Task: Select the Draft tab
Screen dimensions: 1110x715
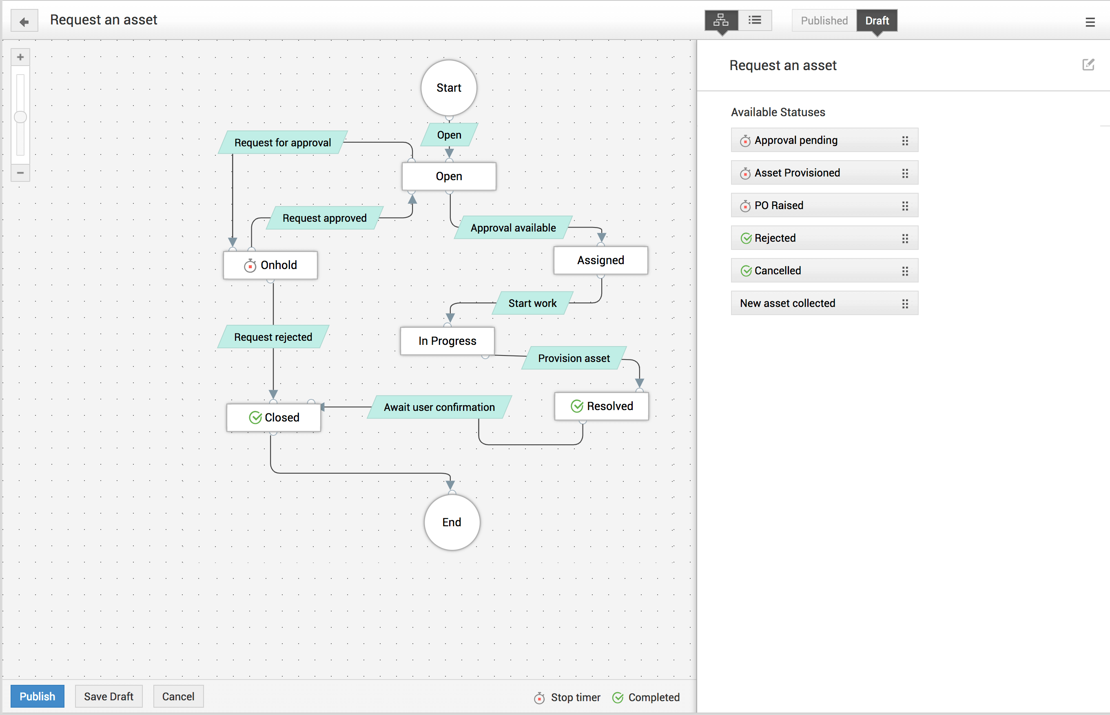Action: (x=877, y=20)
